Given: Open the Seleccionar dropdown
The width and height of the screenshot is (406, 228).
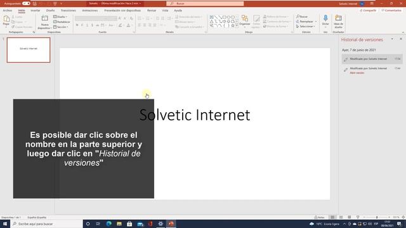Looking at the screenshot, I should 306,27.
